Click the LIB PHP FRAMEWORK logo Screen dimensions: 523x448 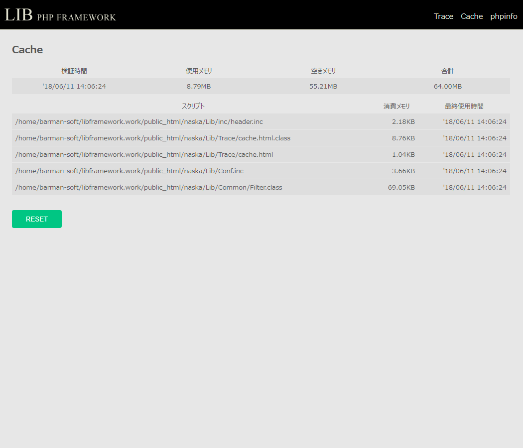coord(60,15)
